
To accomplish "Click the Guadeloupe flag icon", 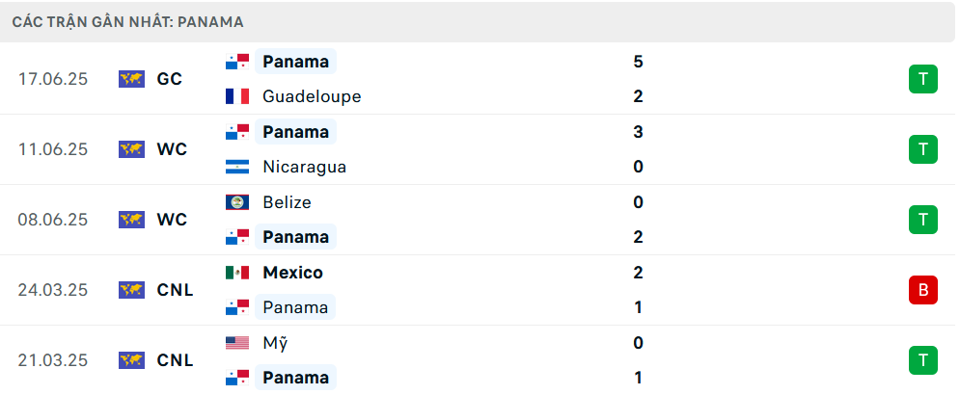I will pos(237,96).
